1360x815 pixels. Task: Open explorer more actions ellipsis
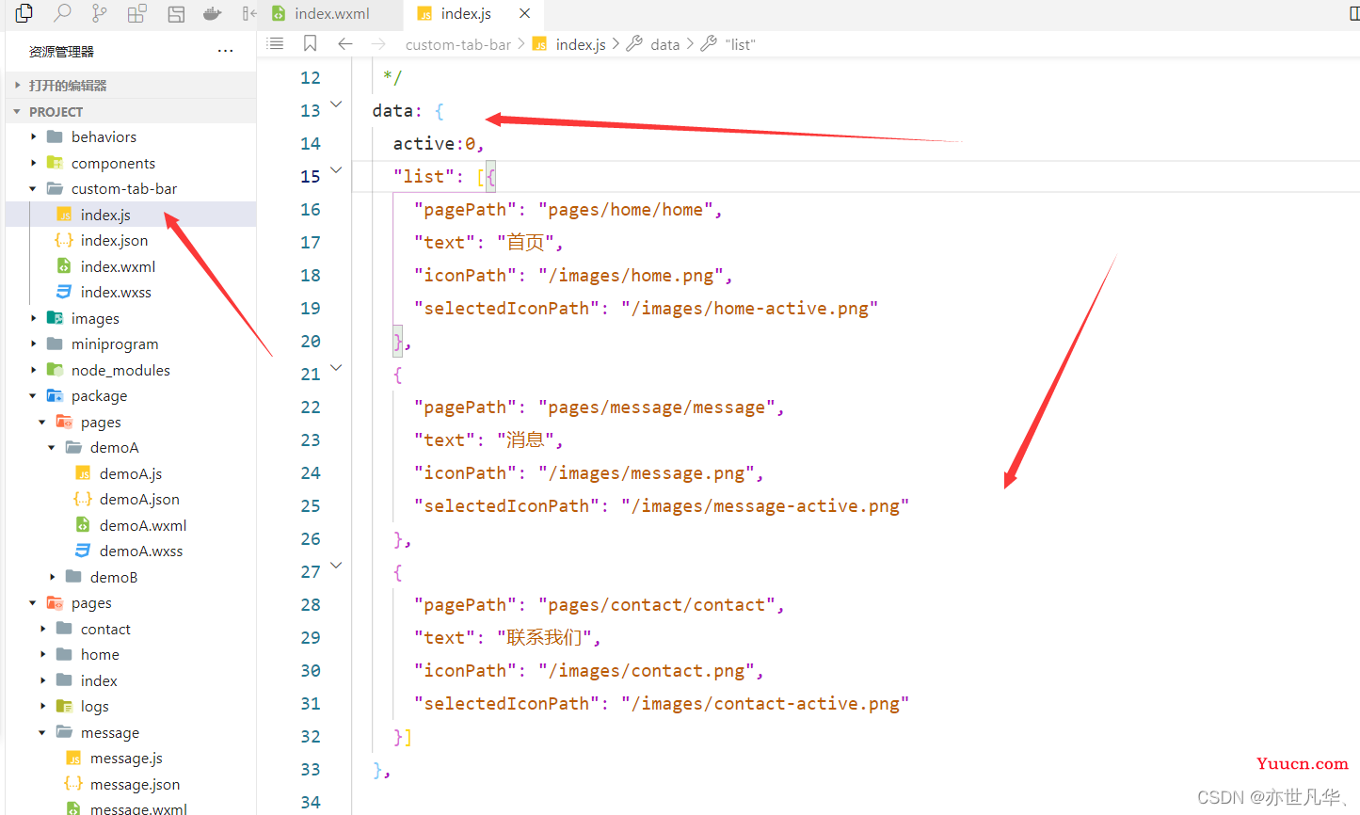pos(225,51)
